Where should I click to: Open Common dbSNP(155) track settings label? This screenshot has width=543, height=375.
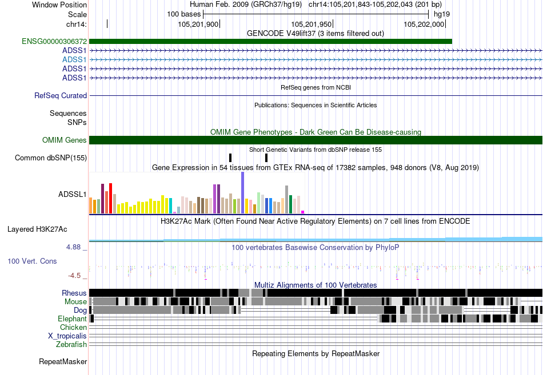click(50, 158)
